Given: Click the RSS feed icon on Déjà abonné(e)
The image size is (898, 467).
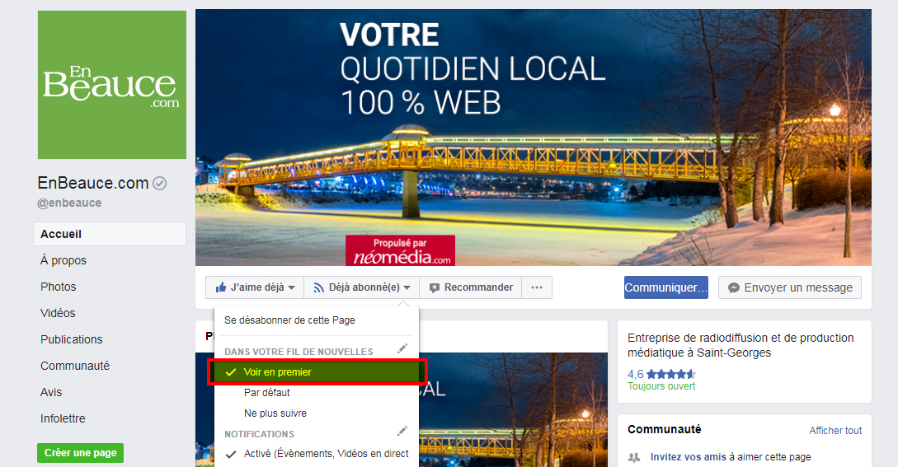Looking at the screenshot, I should pyautogui.click(x=319, y=288).
